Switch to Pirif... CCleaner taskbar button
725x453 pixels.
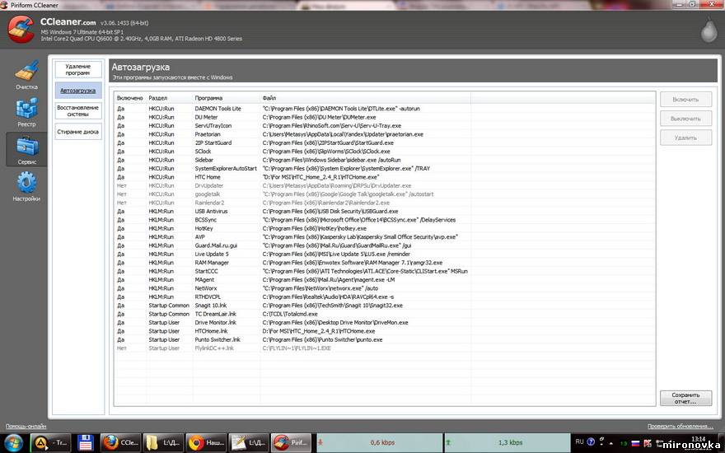coord(292,442)
